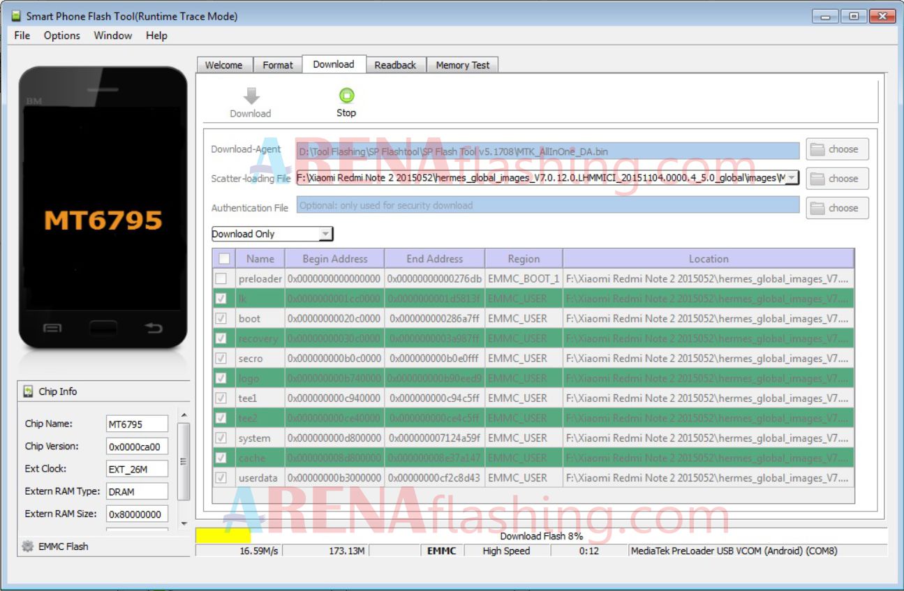Open the File menu
Image resolution: width=904 pixels, height=591 pixels.
tap(22, 36)
